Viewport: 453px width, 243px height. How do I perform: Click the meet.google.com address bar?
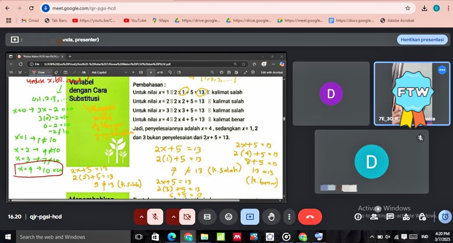pos(225,8)
